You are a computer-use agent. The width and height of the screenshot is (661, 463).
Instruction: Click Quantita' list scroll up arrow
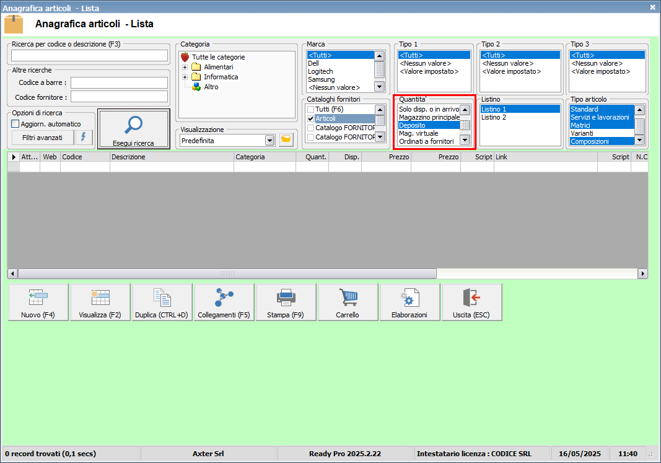point(465,110)
